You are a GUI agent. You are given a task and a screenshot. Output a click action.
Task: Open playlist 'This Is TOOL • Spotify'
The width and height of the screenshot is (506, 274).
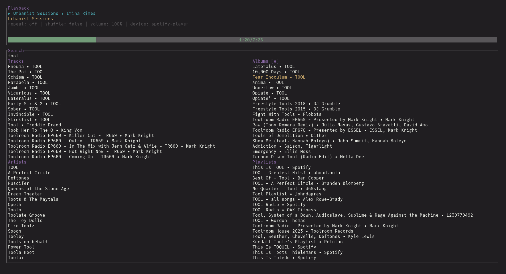pos(281,167)
